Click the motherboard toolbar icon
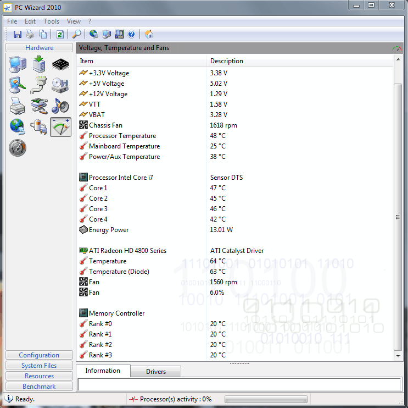The width and height of the screenshot is (408, 408). pos(119,34)
